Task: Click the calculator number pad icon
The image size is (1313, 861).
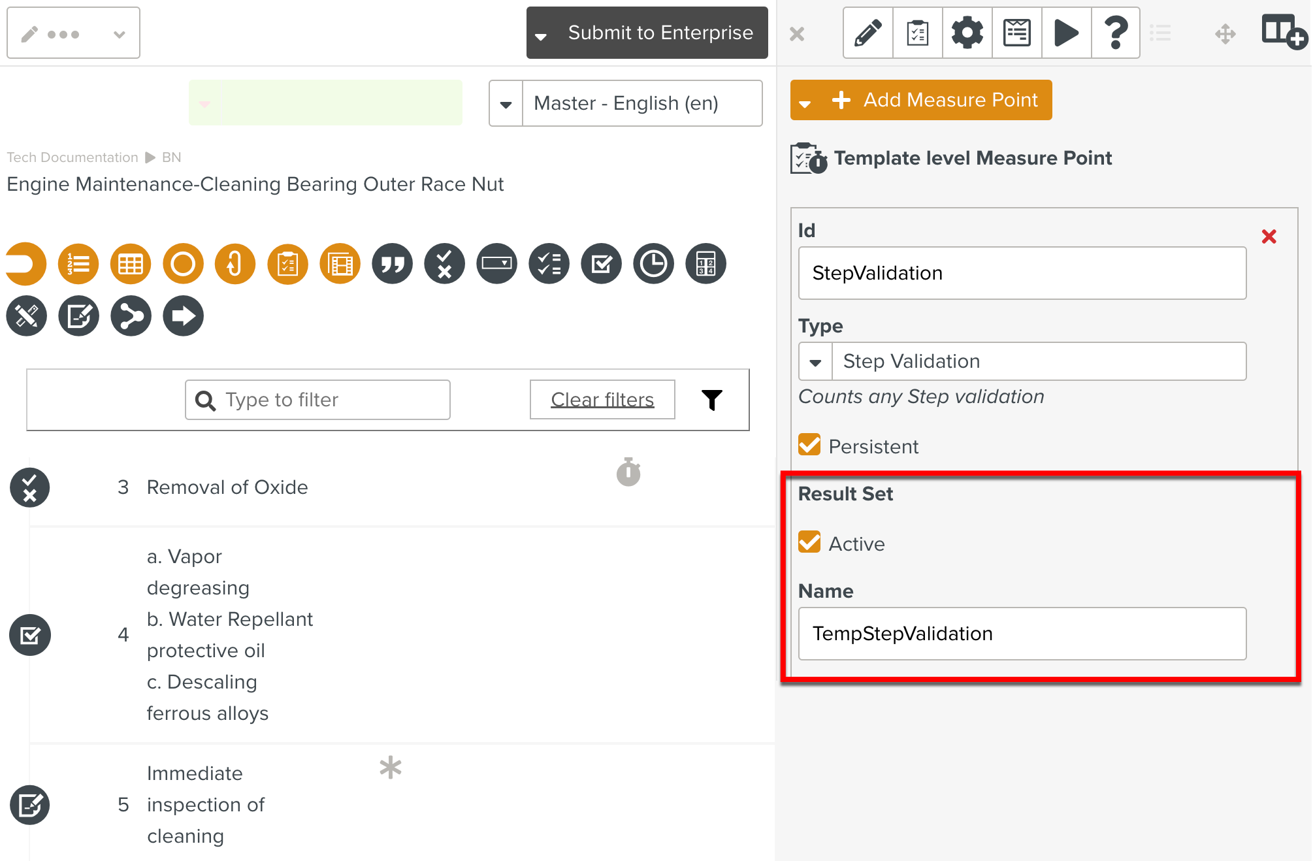Action: 705,264
